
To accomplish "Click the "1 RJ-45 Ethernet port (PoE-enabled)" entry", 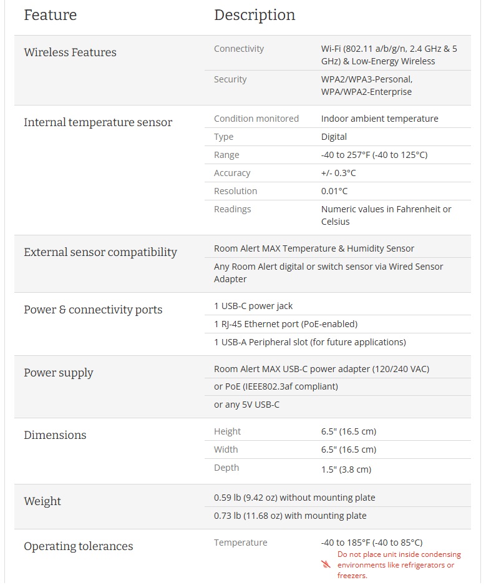I will 286,324.
